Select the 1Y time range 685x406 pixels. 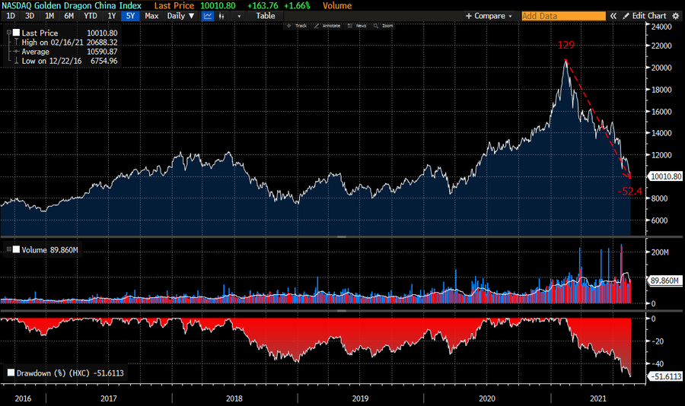point(112,16)
